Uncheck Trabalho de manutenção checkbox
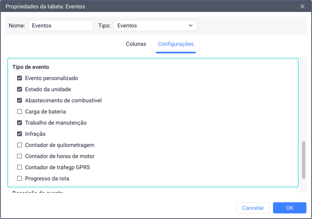The height and width of the screenshot is (219, 312). [19, 123]
